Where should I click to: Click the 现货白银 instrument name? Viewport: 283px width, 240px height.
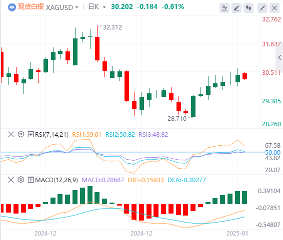[31, 7]
